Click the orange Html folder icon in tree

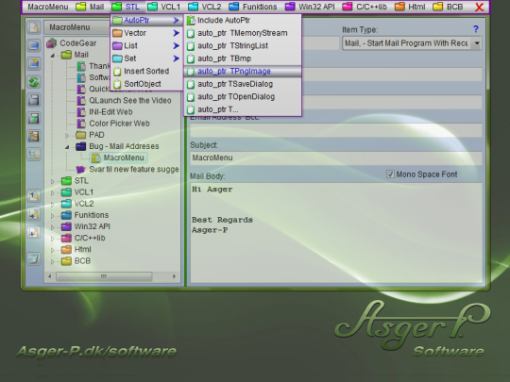tap(66, 249)
